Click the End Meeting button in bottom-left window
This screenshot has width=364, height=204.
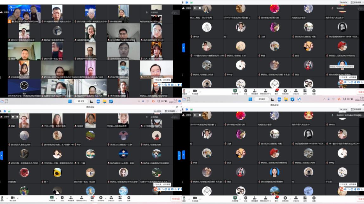(x=176, y=199)
